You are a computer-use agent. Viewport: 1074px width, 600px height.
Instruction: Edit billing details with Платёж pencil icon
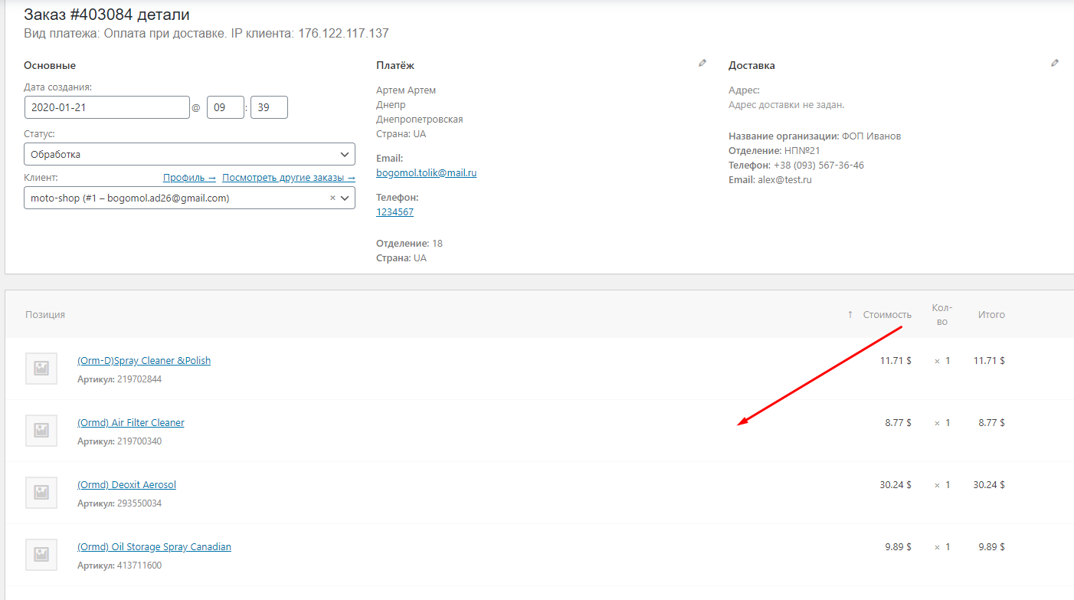tap(702, 64)
